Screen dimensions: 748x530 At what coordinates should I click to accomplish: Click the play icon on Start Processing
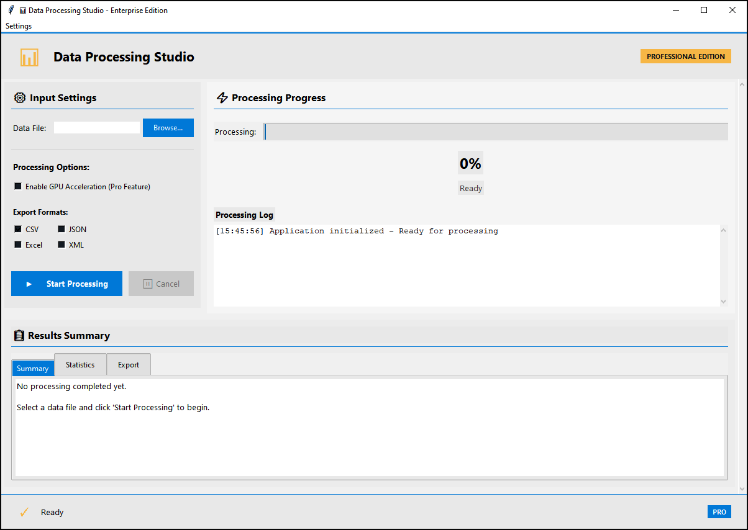[x=29, y=284]
